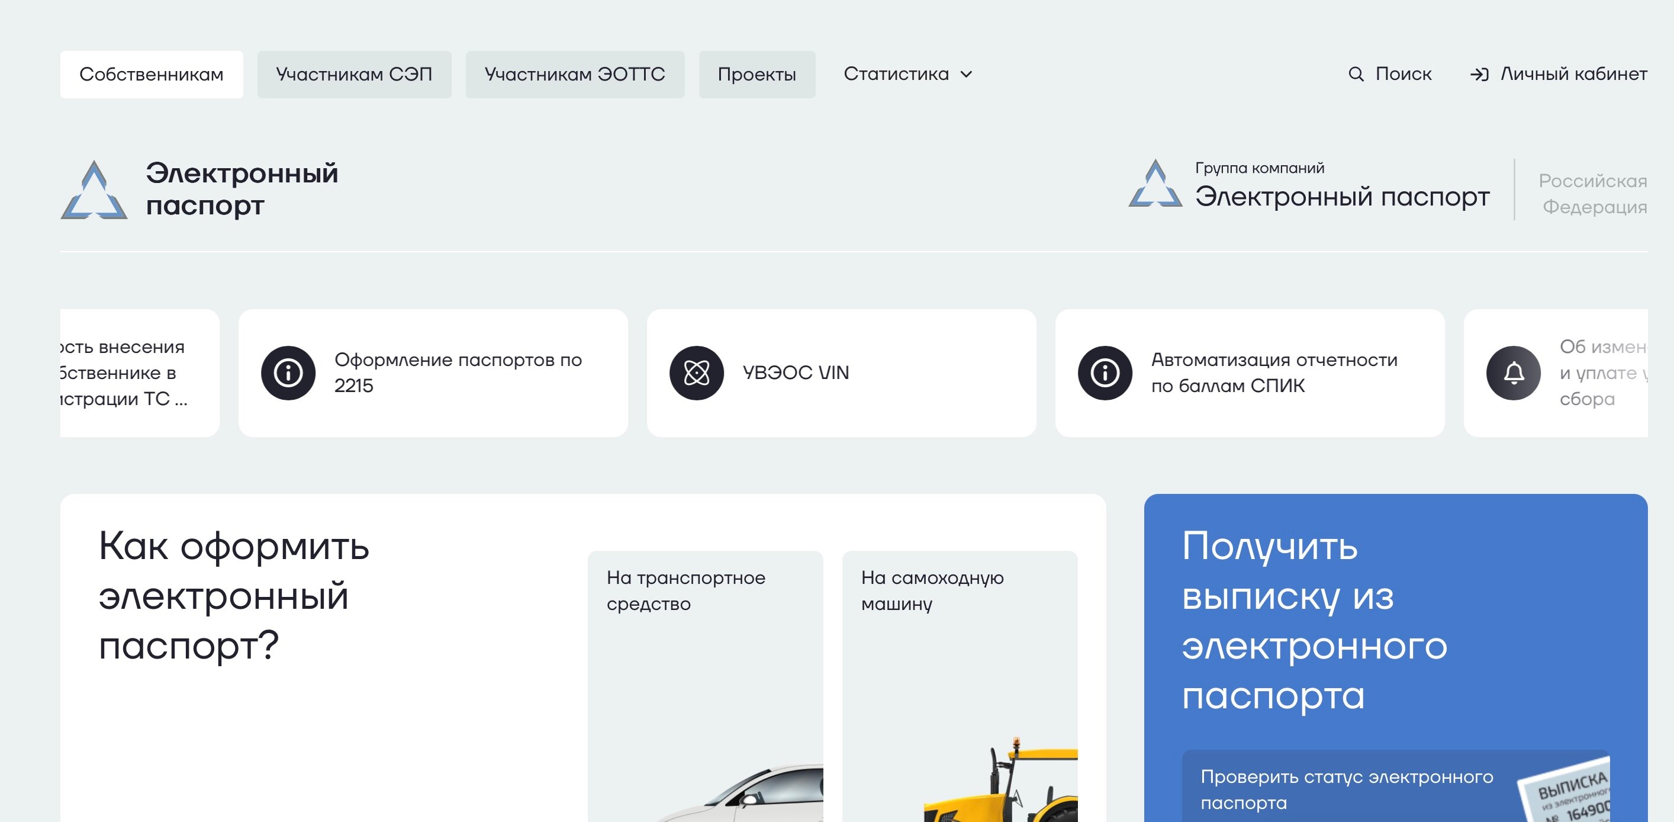Open the Статистика menu
The height and width of the screenshot is (822, 1674).
point(908,74)
